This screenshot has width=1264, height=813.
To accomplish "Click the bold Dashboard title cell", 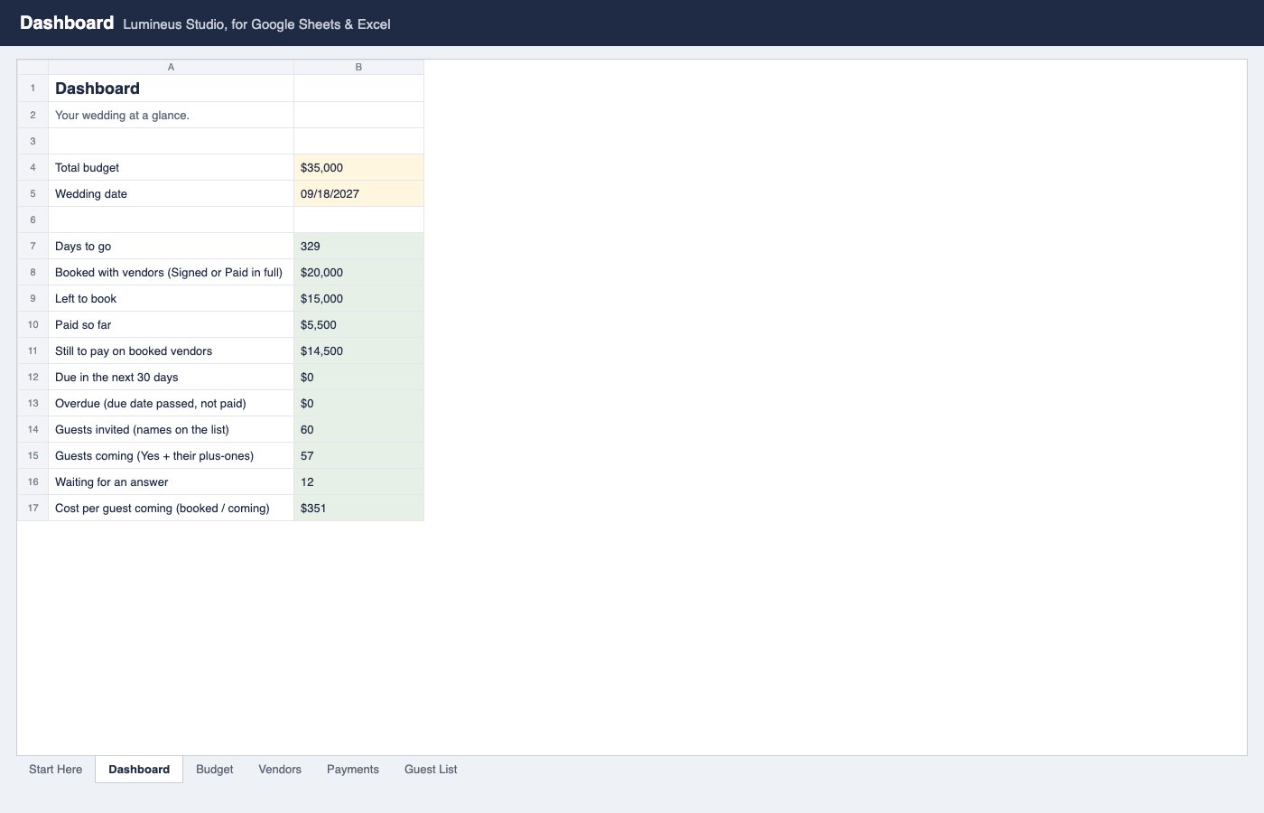I will [171, 89].
